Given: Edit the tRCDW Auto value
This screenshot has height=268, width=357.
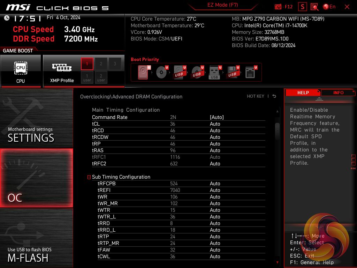Looking at the screenshot, I should click(x=215, y=137).
